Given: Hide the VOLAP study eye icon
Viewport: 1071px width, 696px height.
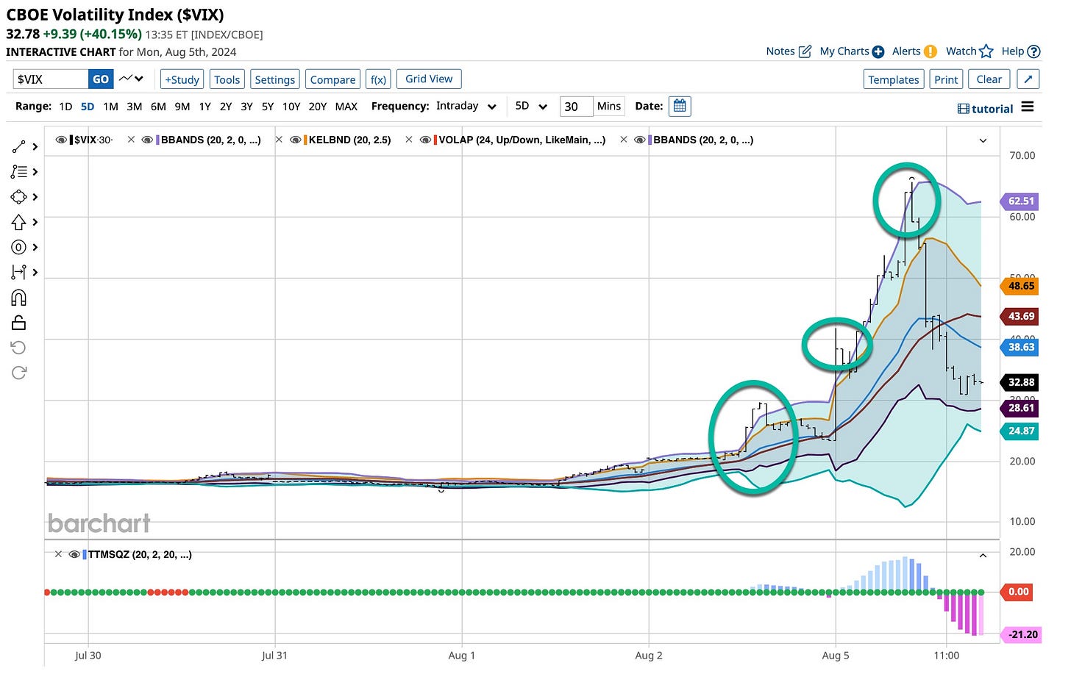Looking at the screenshot, I should [x=426, y=140].
